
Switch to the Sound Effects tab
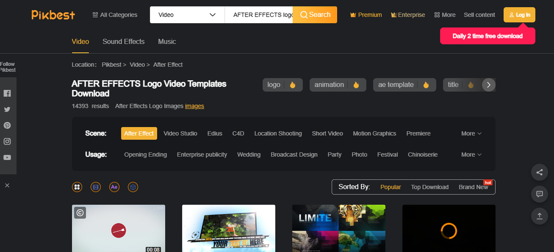click(x=123, y=41)
